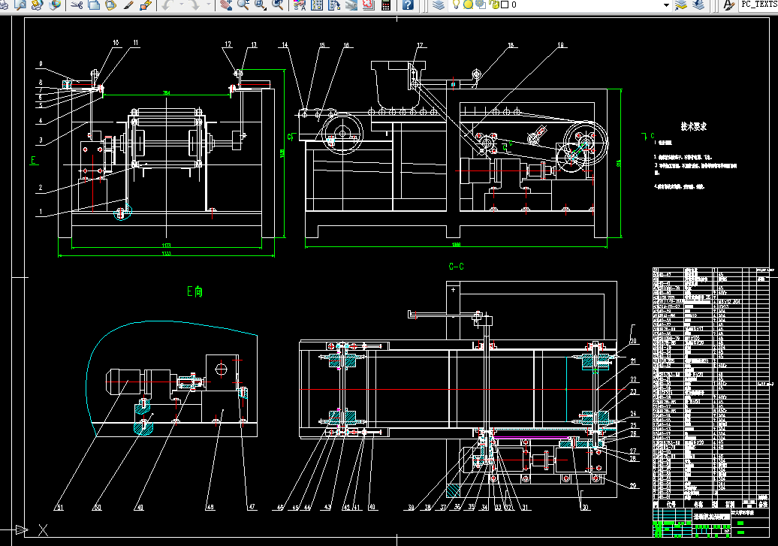The height and width of the screenshot is (546, 778).
Task: Select the Match Properties brush tool
Action: [x=128, y=5]
